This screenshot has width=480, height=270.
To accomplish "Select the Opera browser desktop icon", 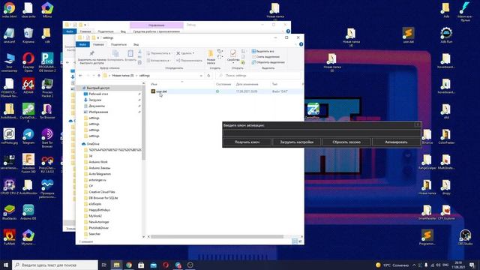I will (28, 62).
